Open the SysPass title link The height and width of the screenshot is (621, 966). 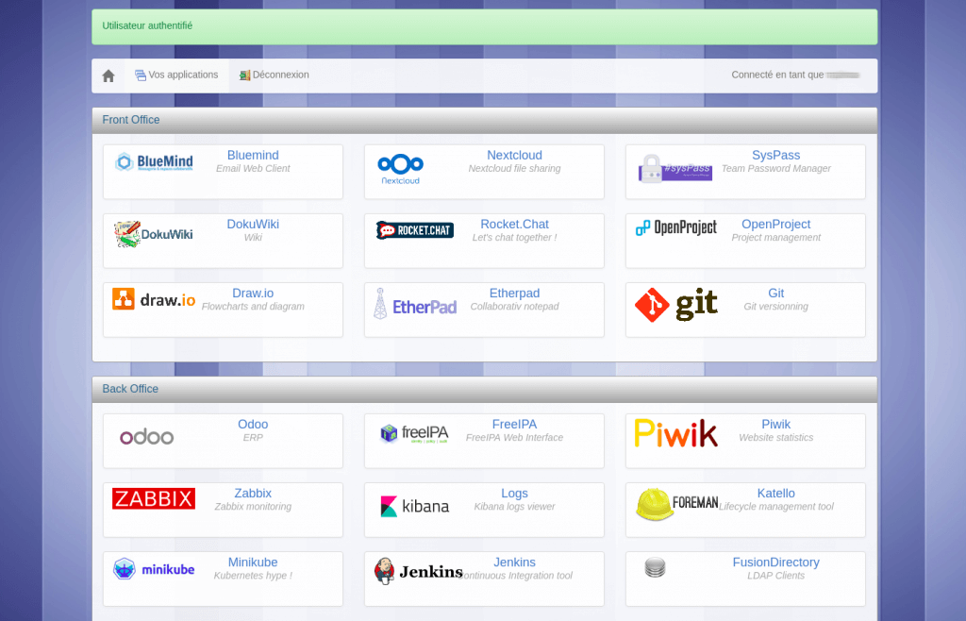click(x=775, y=156)
